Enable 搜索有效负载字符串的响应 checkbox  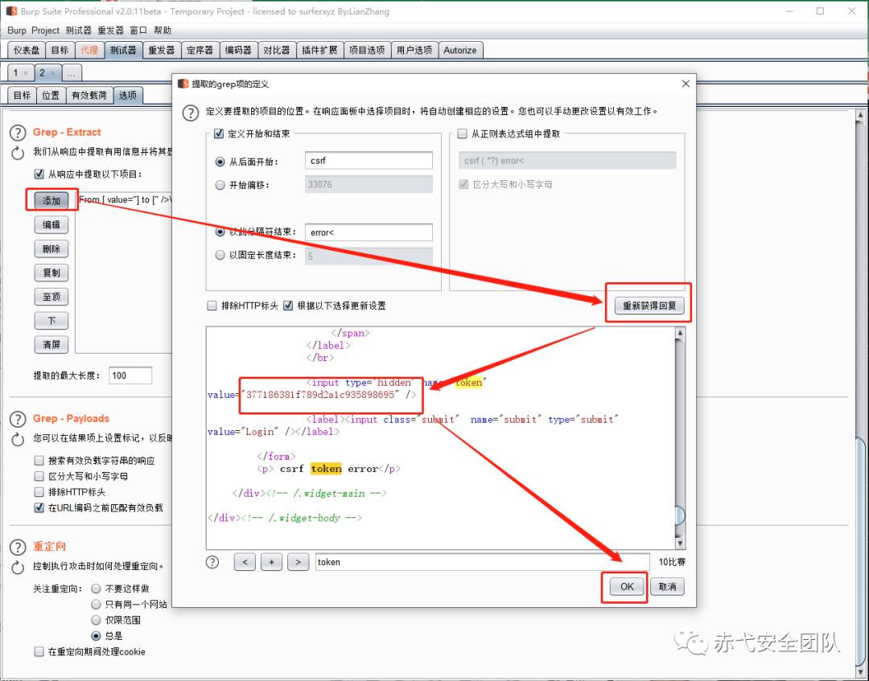click(x=39, y=460)
